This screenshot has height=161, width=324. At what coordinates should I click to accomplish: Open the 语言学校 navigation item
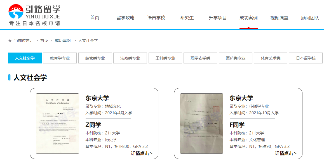[x=156, y=18]
